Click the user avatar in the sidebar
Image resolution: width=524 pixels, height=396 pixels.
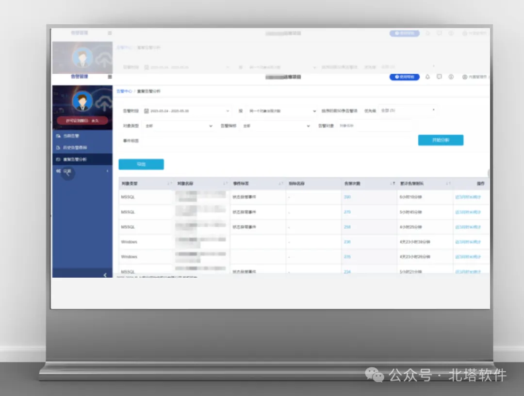pos(82,101)
